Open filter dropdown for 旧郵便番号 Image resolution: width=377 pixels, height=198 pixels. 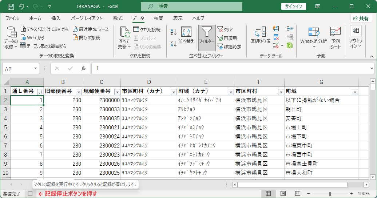coord(79,92)
